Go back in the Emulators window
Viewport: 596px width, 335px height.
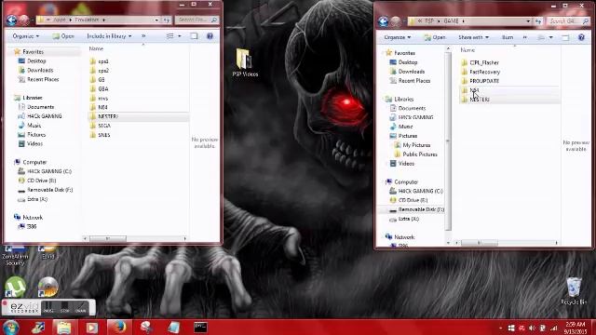click(x=12, y=20)
